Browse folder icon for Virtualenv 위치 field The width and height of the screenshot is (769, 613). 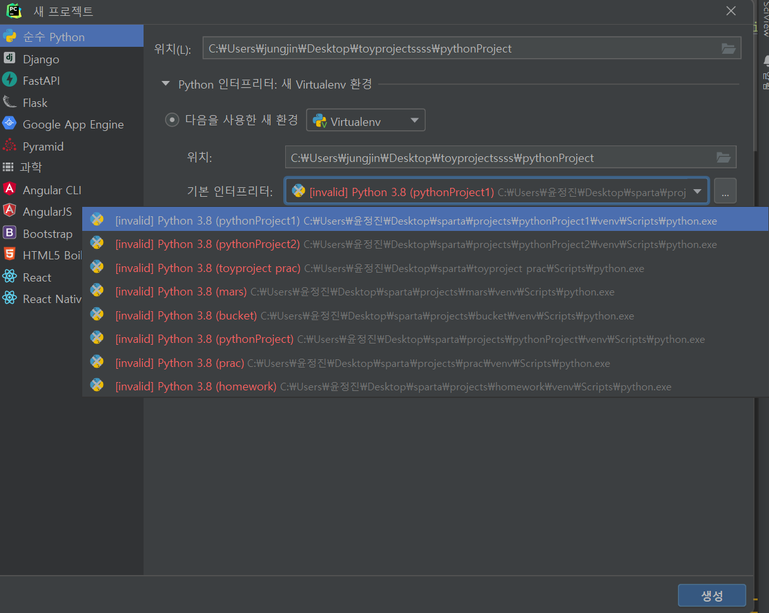click(723, 158)
